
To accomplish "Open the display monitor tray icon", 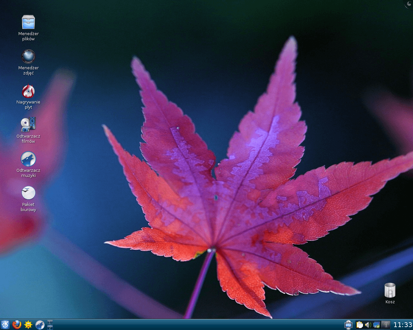I will pos(377,325).
